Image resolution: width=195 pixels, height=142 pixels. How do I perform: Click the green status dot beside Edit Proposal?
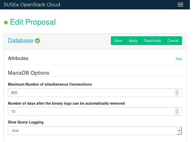click(x=6, y=23)
